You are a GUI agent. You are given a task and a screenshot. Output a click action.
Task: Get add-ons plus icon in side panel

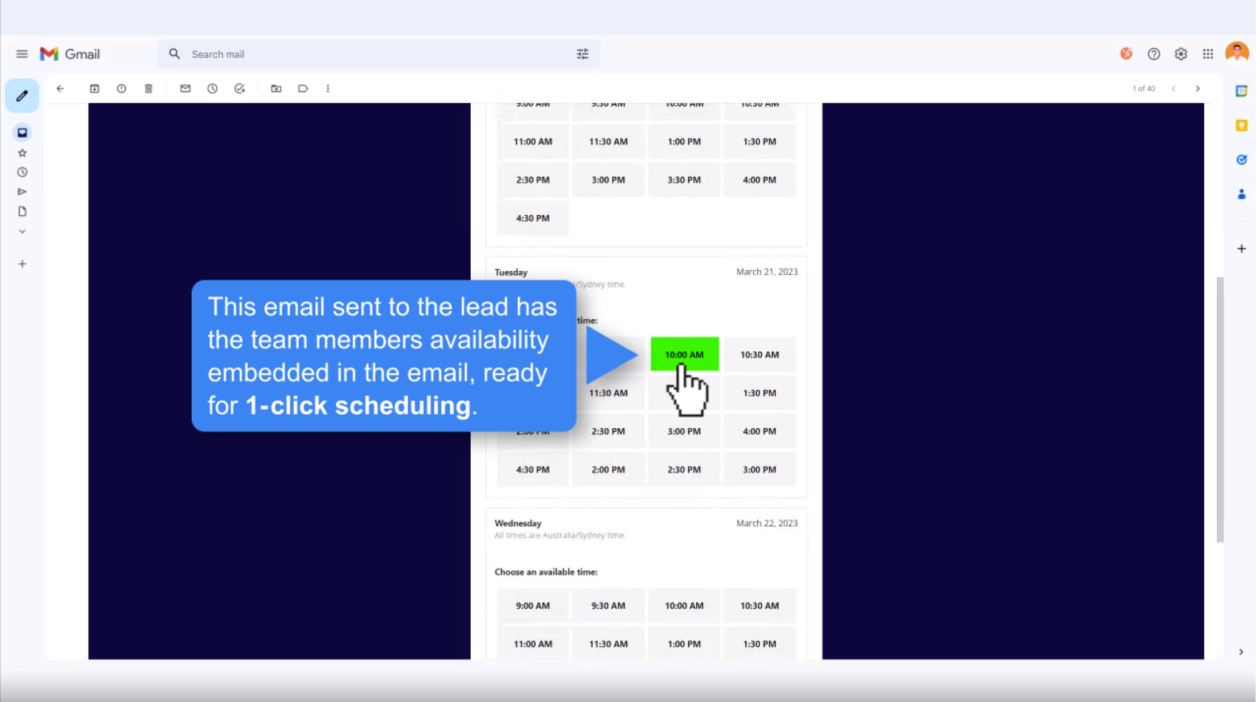pyautogui.click(x=1242, y=249)
